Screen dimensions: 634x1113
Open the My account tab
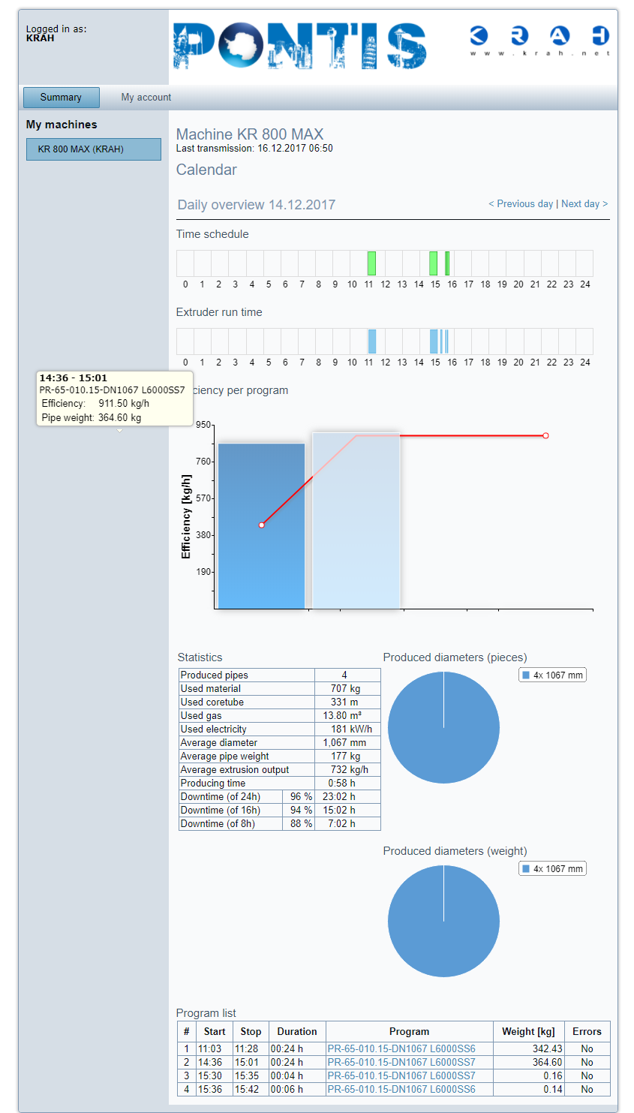click(146, 98)
